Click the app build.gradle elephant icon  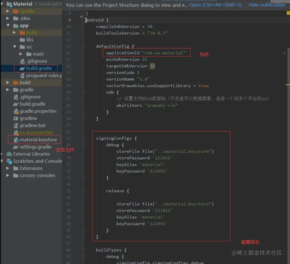click(x=22, y=68)
